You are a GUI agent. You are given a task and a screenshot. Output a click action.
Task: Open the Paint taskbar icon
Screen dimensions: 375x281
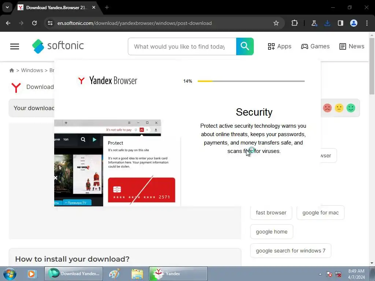[114, 274]
